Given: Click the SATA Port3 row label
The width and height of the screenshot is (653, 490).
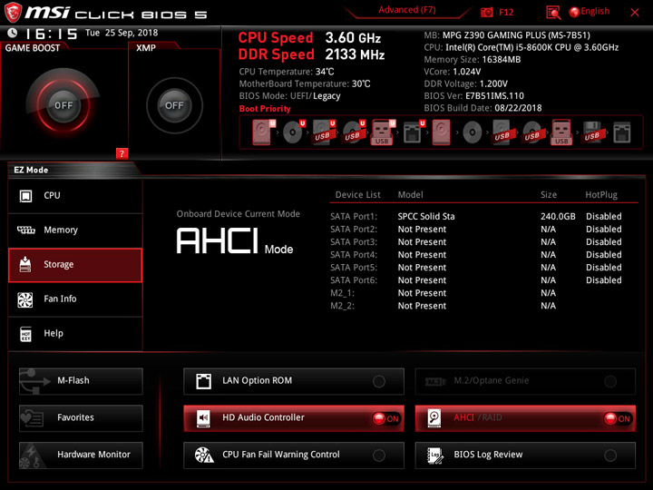Looking at the screenshot, I should pos(354,242).
